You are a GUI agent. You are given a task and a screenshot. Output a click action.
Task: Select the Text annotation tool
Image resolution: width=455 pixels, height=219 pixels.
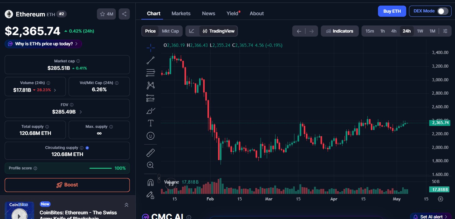point(151,123)
